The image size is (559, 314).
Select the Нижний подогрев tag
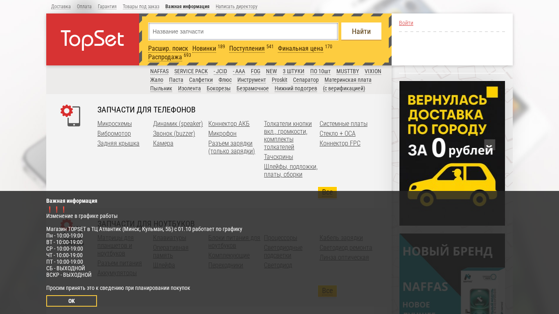(x=296, y=88)
